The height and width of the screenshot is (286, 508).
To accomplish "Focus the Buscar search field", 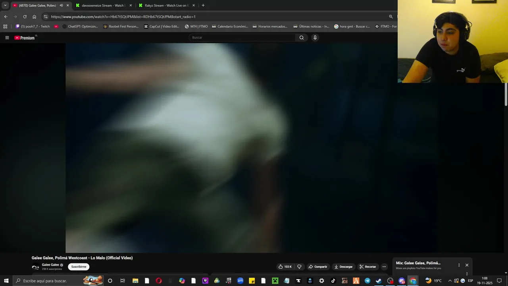I will point(242,38).
